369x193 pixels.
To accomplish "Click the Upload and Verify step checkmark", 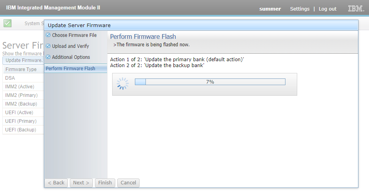I will pyautogui.click(x=48, y=46).
